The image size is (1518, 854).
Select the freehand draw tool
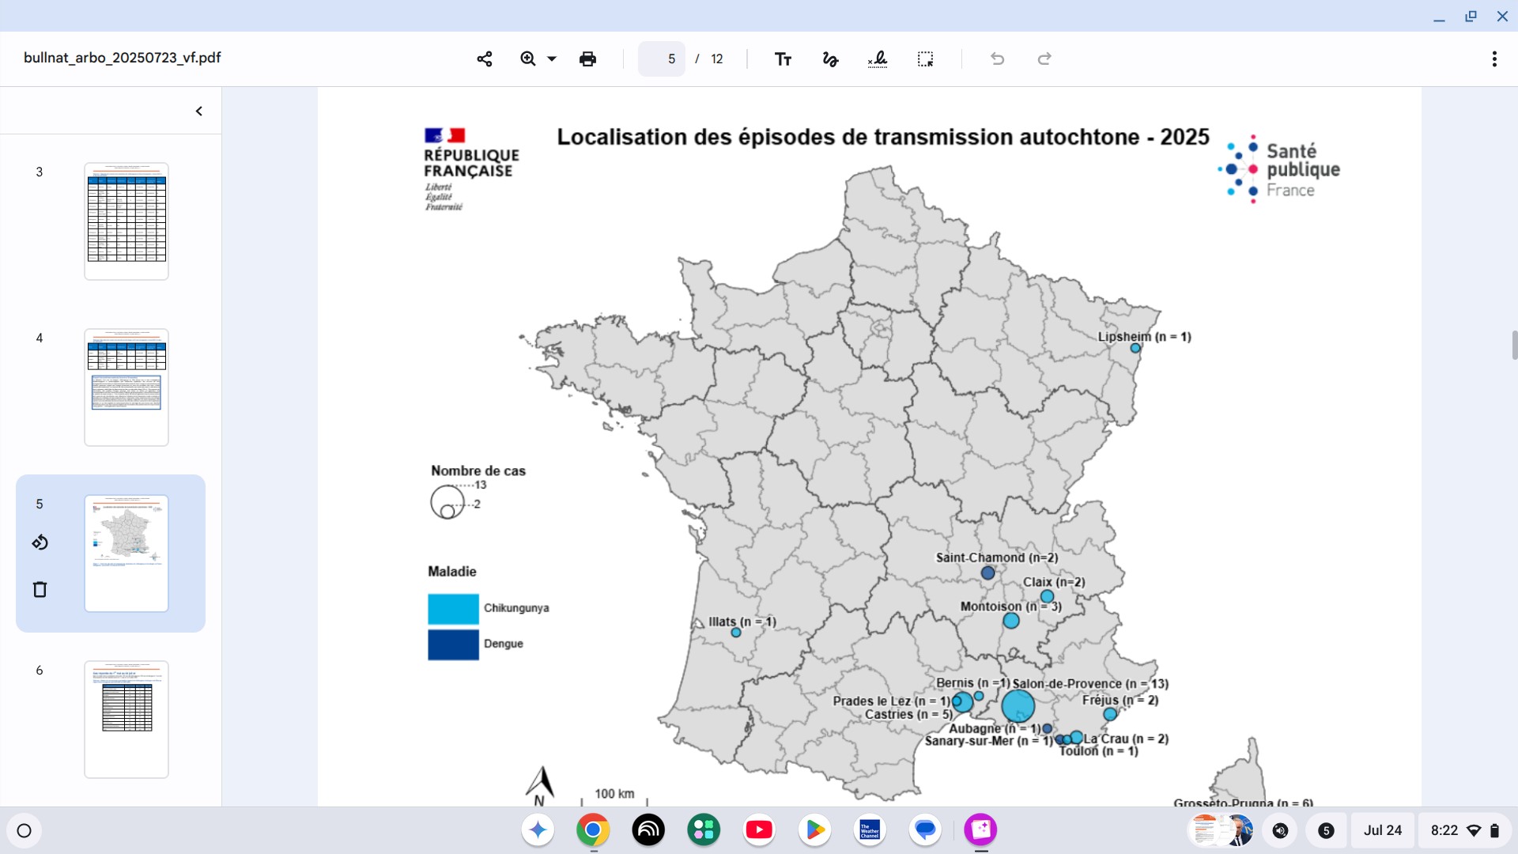tap(830, 59)
